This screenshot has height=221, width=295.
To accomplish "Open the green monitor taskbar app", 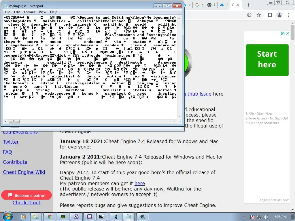I will [x=63, y=217].
